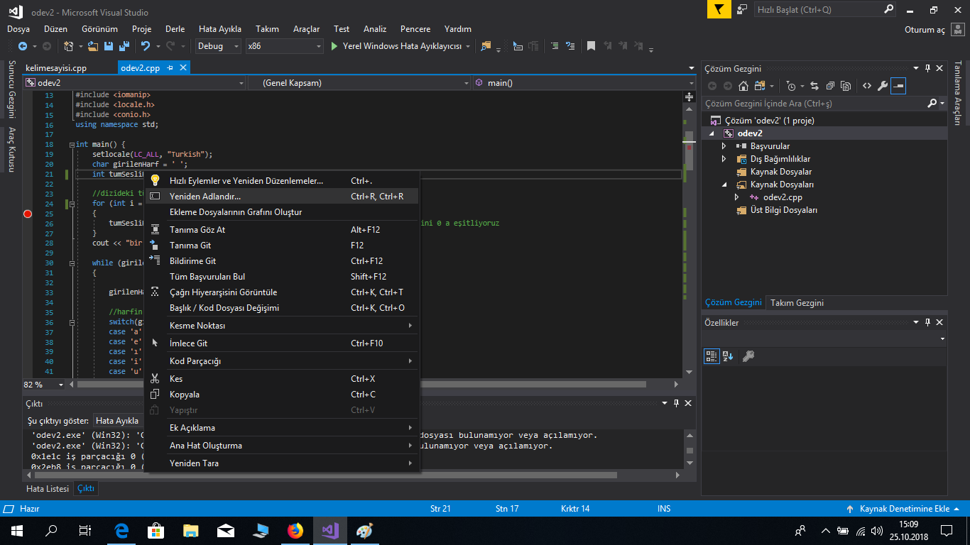Open the Hata Ayıkla menu in menu bar
This screenshot has height=545, width=970.
coord(220,29)
